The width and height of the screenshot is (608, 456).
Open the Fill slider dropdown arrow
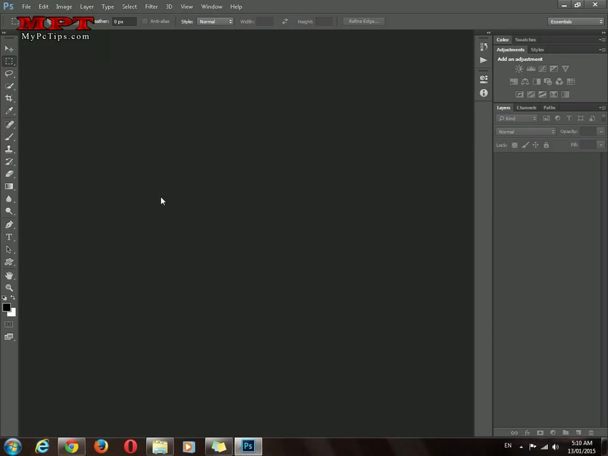coord(601,145)
